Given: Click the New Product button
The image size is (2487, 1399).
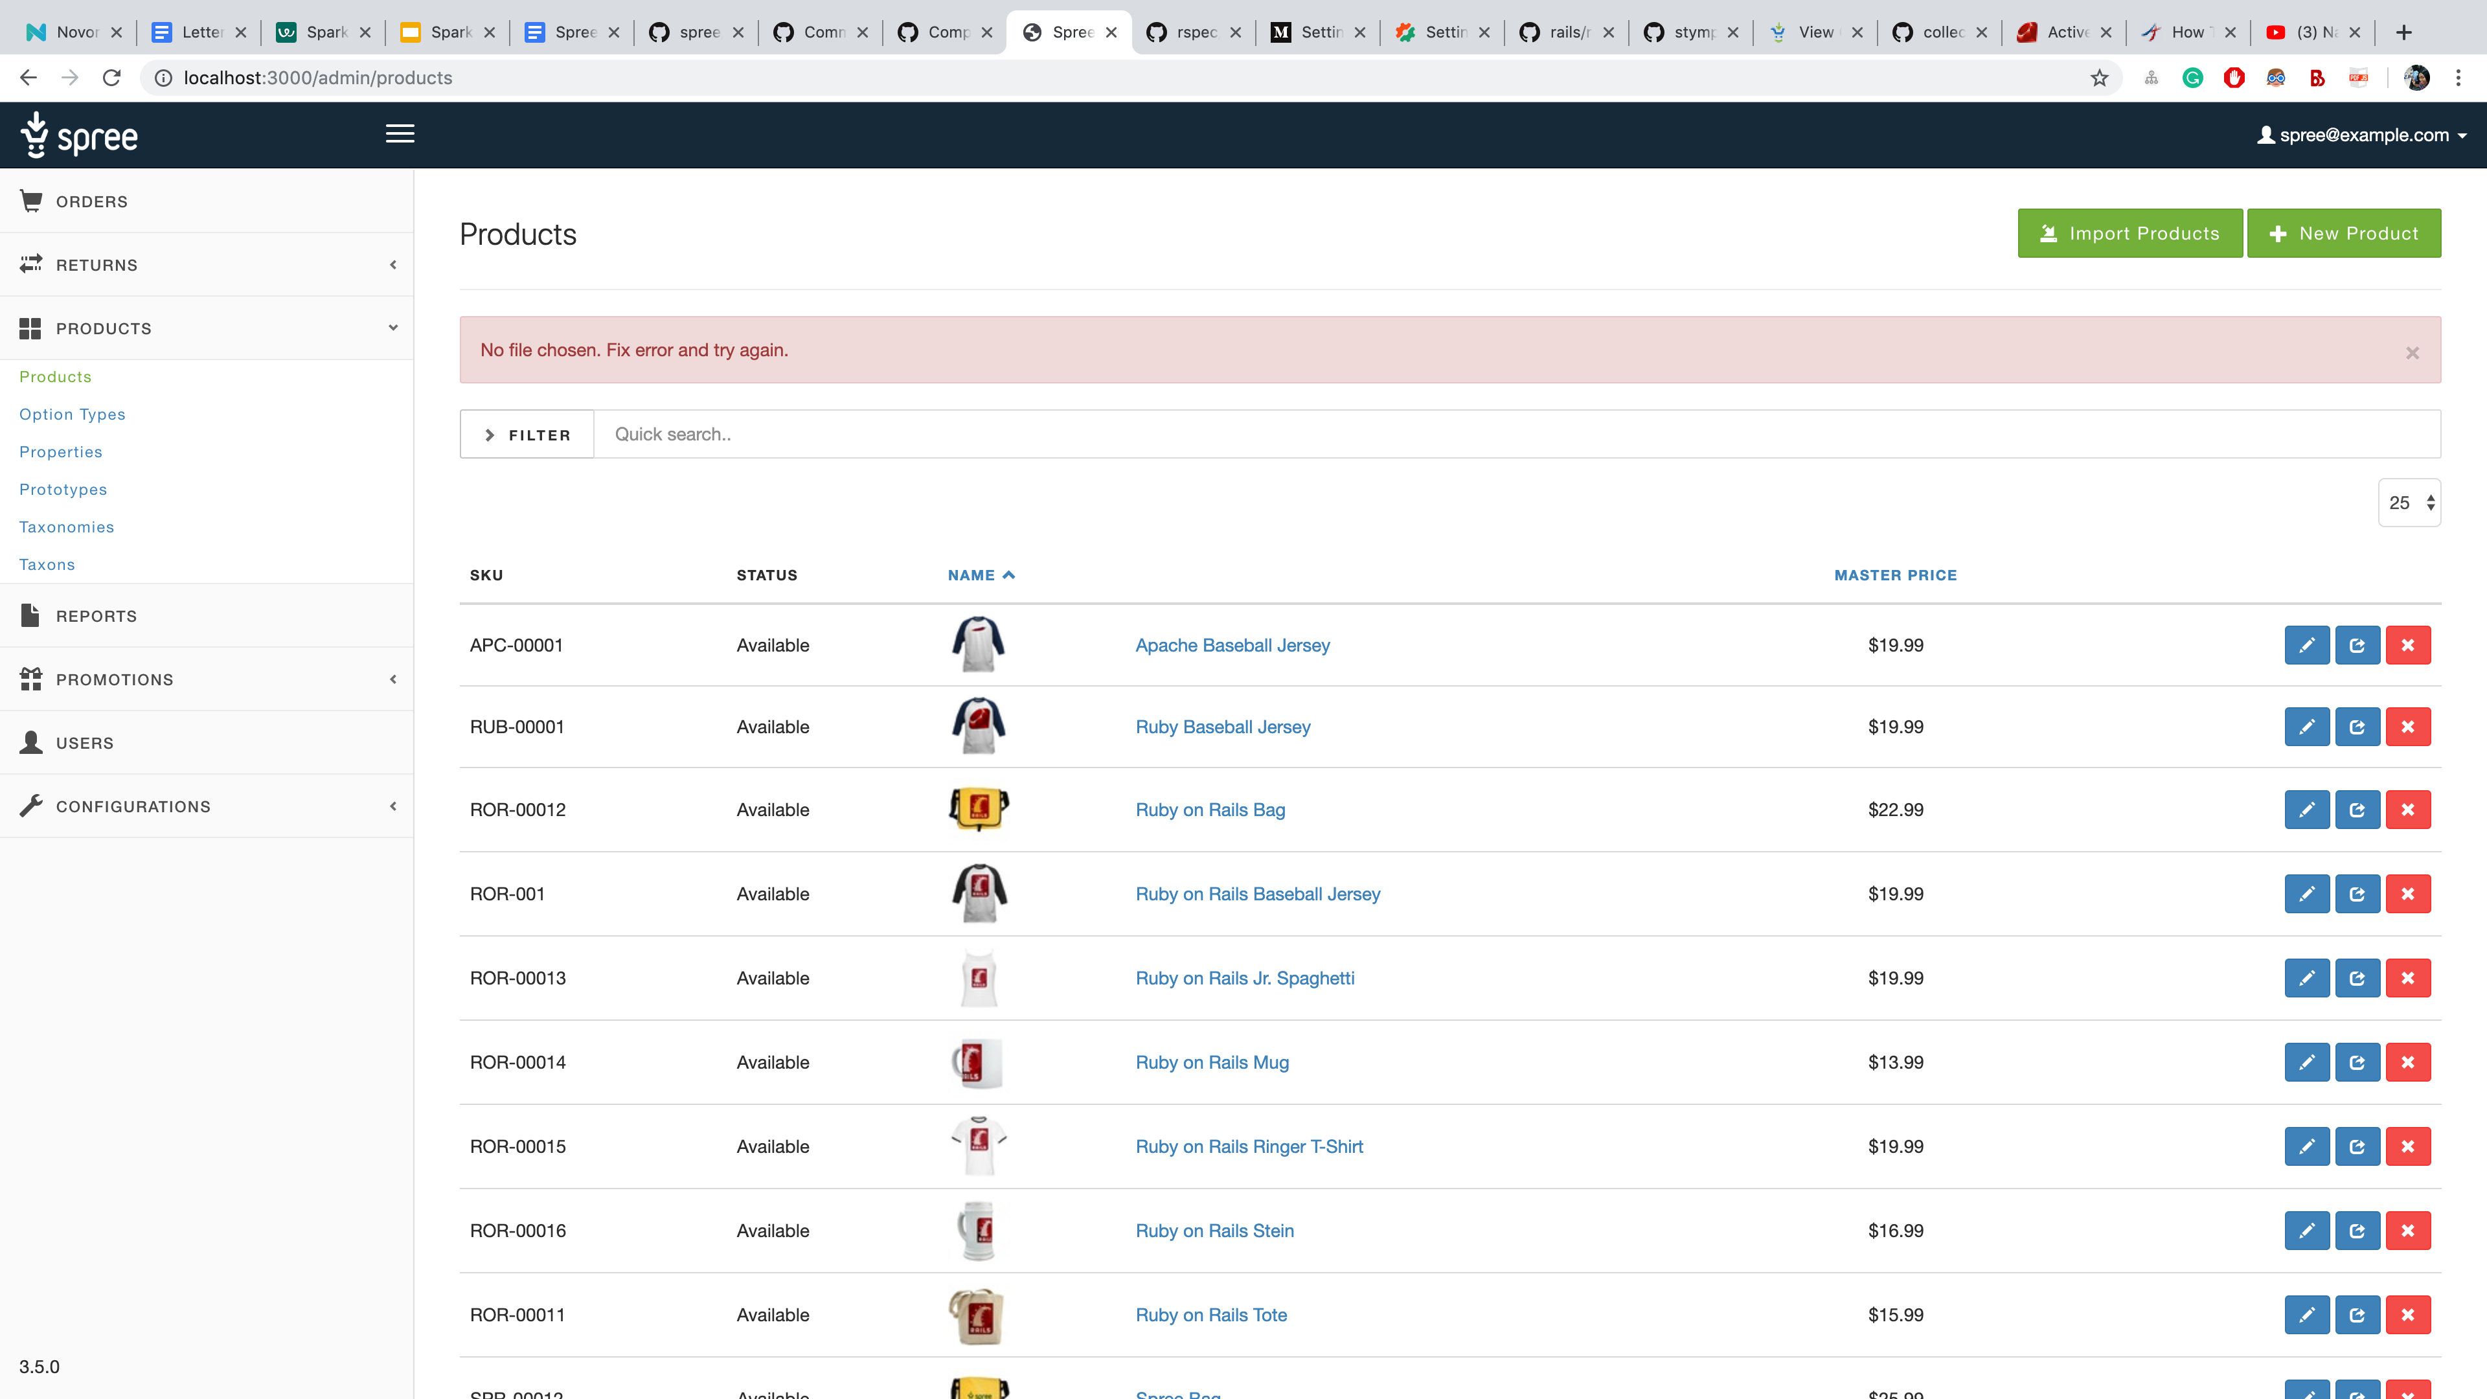Looking at the screenshot, I should point(2344,234).
